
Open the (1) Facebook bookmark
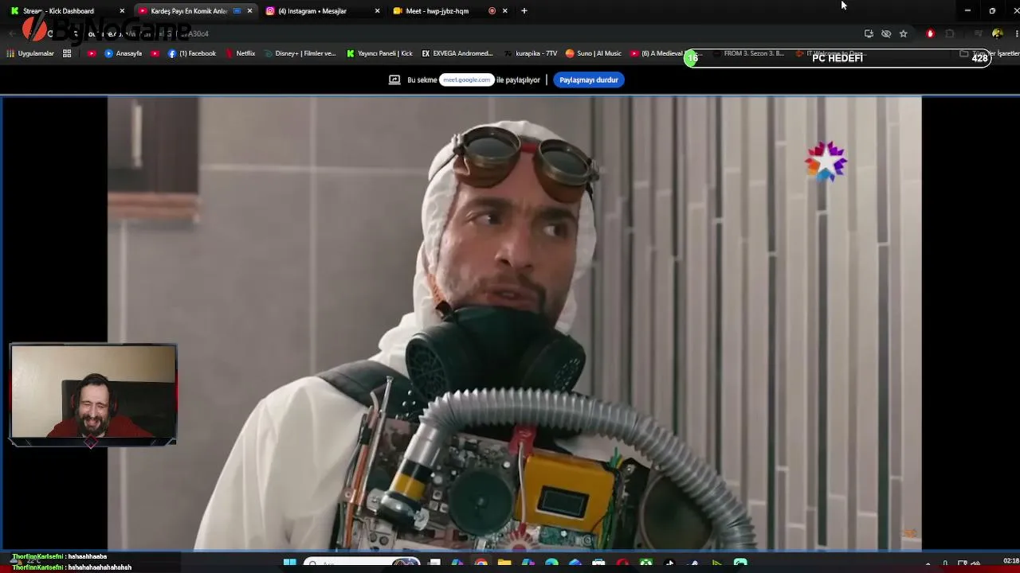[192, 53]
